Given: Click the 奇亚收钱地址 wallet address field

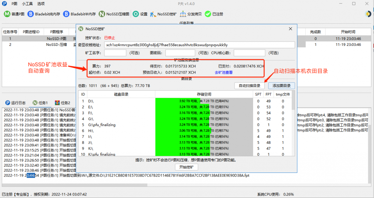Looking at the screenshot, I should (199, 45).
